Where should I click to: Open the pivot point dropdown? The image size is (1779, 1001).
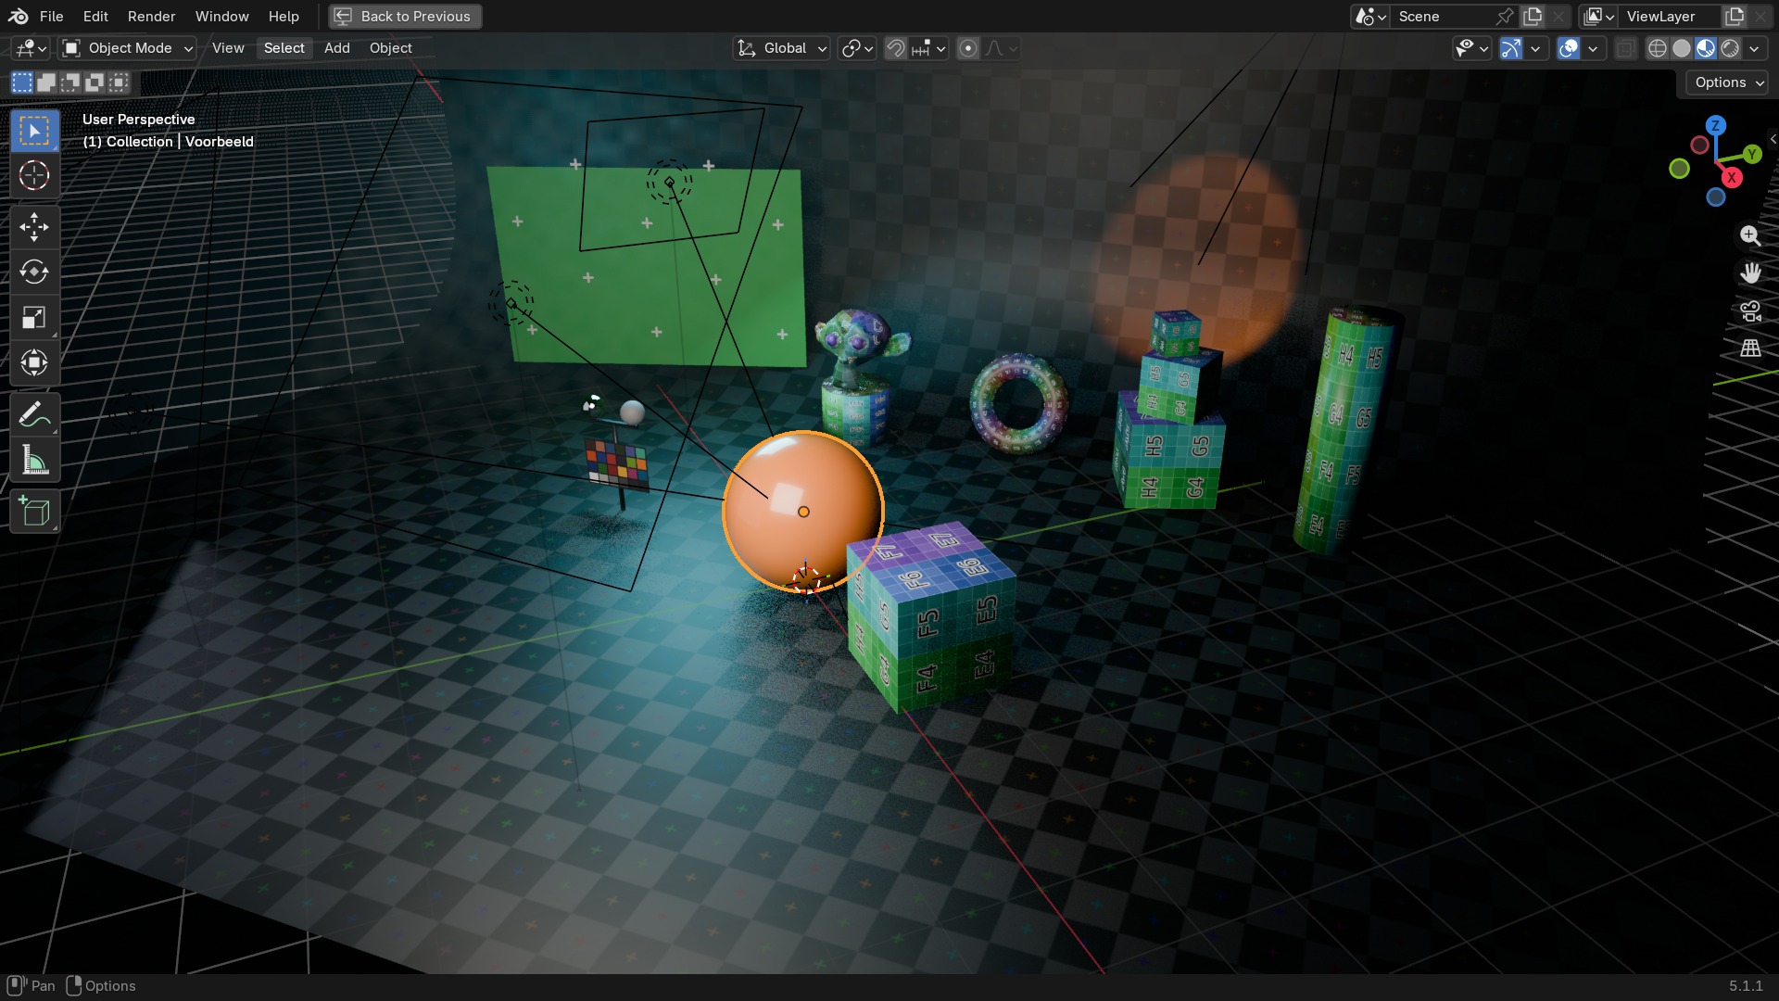[856, 48]
